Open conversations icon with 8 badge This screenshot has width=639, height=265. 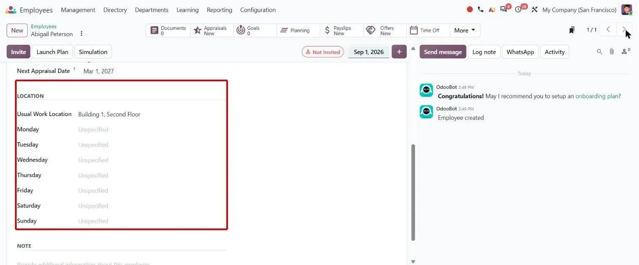tap(505, 9)
